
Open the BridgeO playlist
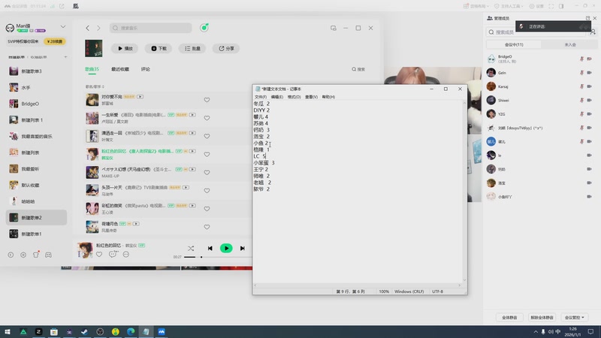36,104
